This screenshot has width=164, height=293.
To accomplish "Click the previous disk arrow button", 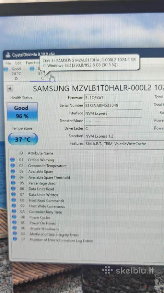I will (10, 88).
